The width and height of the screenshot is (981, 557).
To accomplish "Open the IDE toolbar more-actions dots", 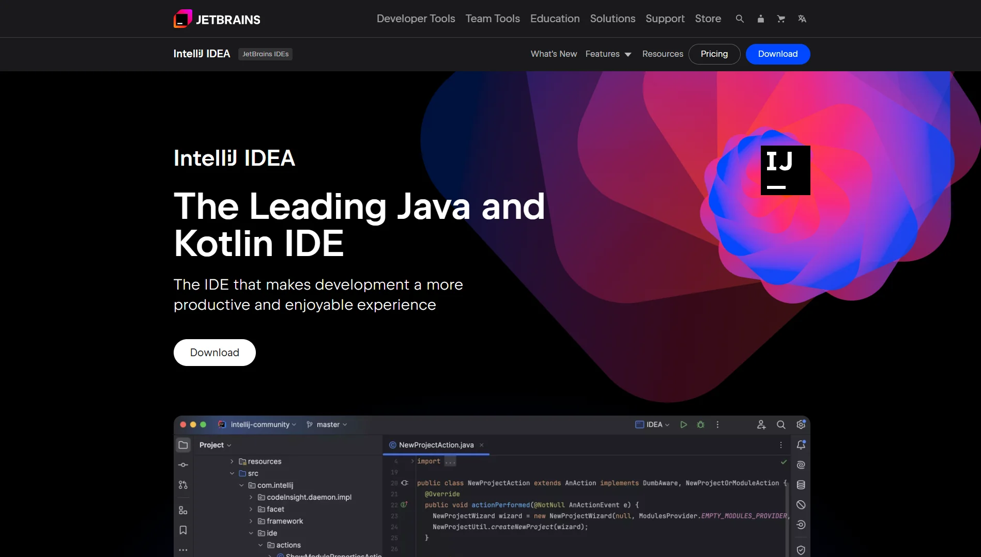I will click(717, 424).
